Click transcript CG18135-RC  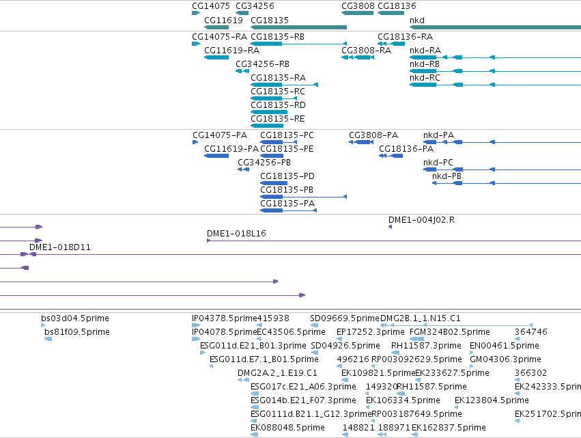click(274, 98)
